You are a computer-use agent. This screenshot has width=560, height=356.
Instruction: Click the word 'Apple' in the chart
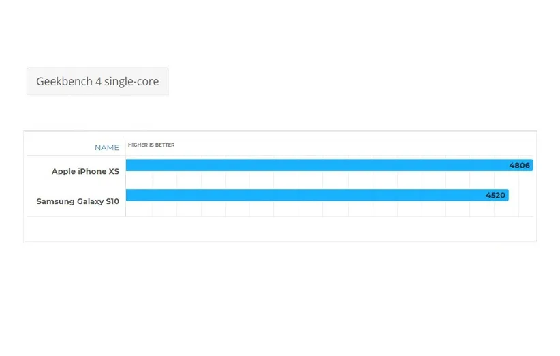(63, 171)
